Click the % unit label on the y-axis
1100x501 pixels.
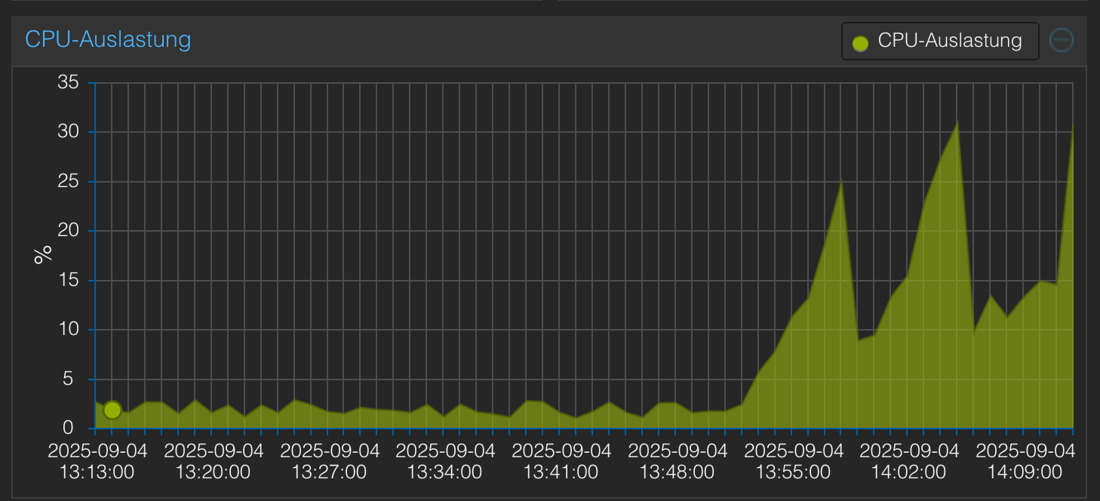click(44, 254)
